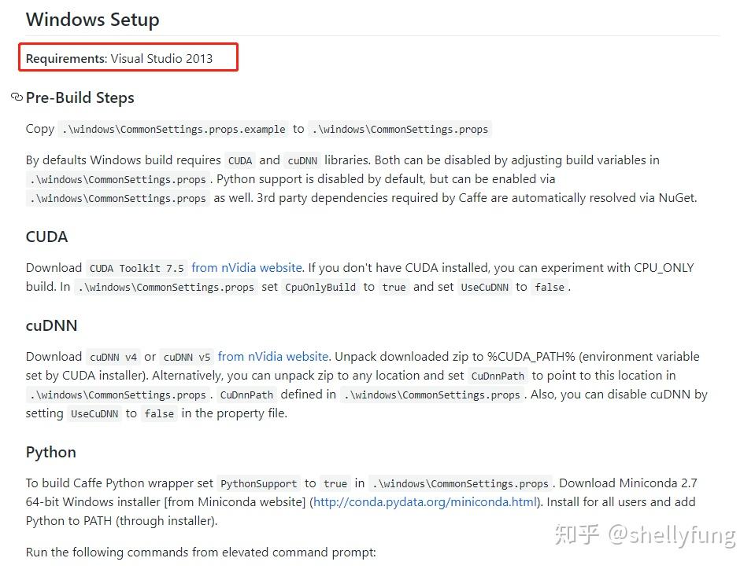Click the Python section heading
This screenshot has width=755, height=569.
51,453
